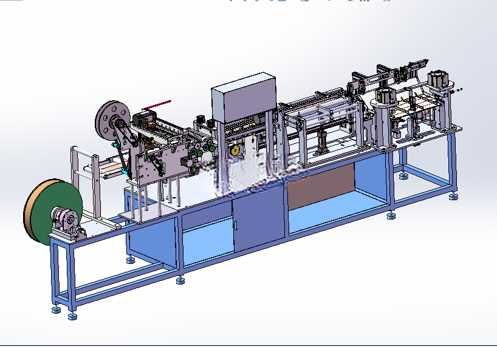Click the gray control box on top
Image resolution: width=497 pixels, height=347 pixels.
point(244,96)
